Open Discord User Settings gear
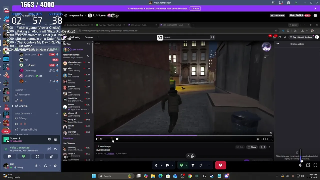This screenshot has height=180, width=320. pyautogui.click(x=55, y=166)
